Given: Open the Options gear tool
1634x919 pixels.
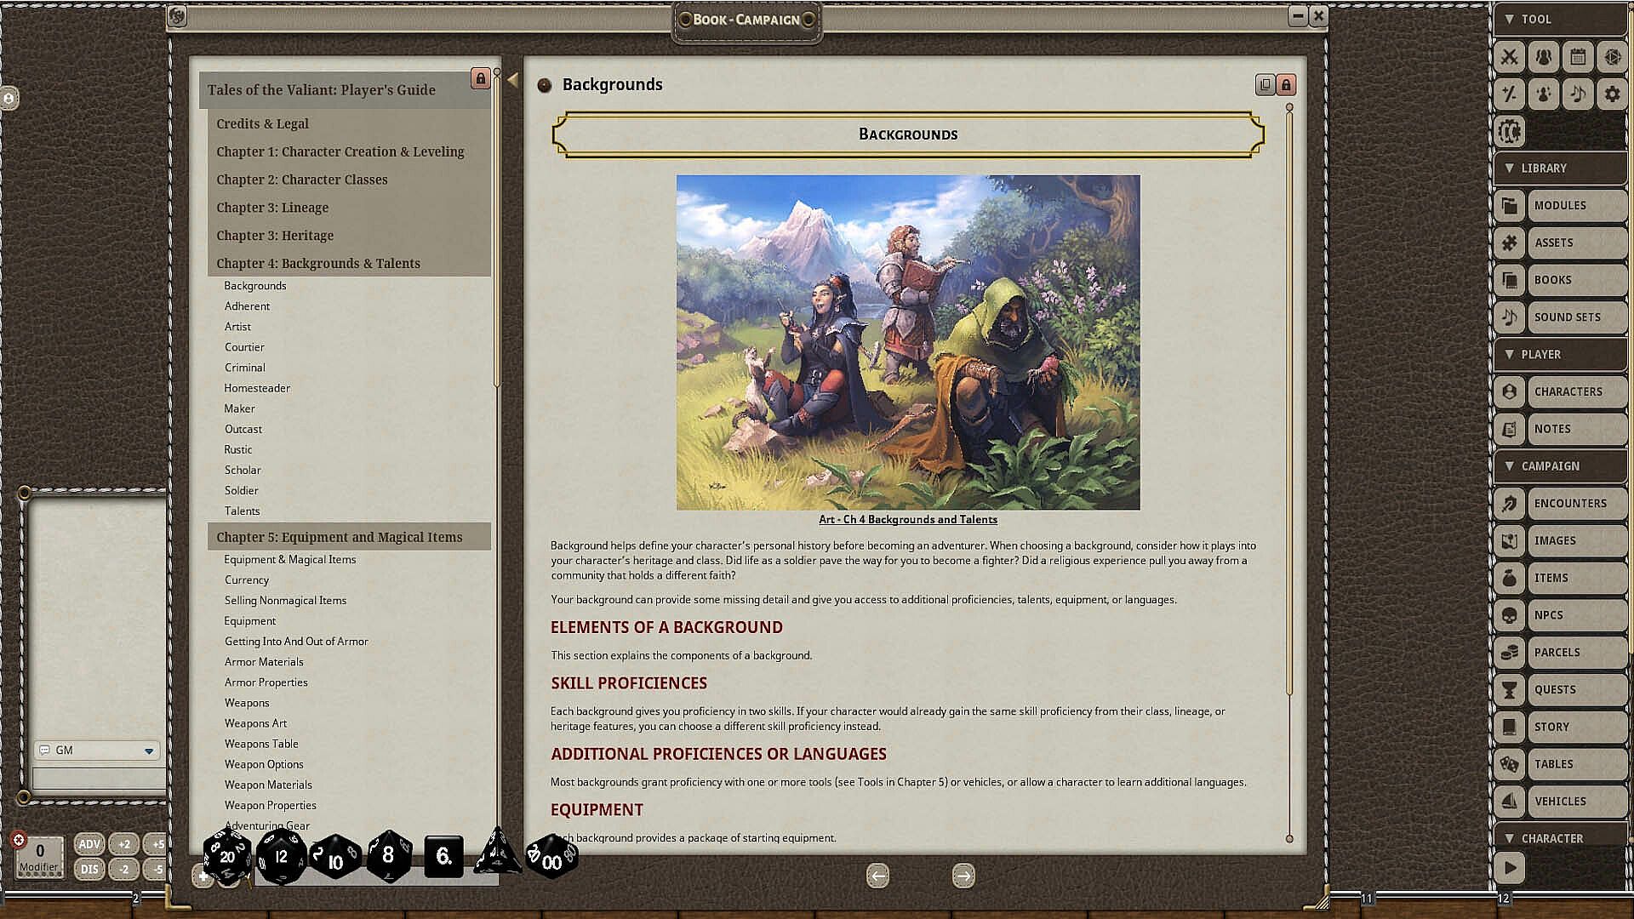Looking at the screenshot, I should 1612,94.
